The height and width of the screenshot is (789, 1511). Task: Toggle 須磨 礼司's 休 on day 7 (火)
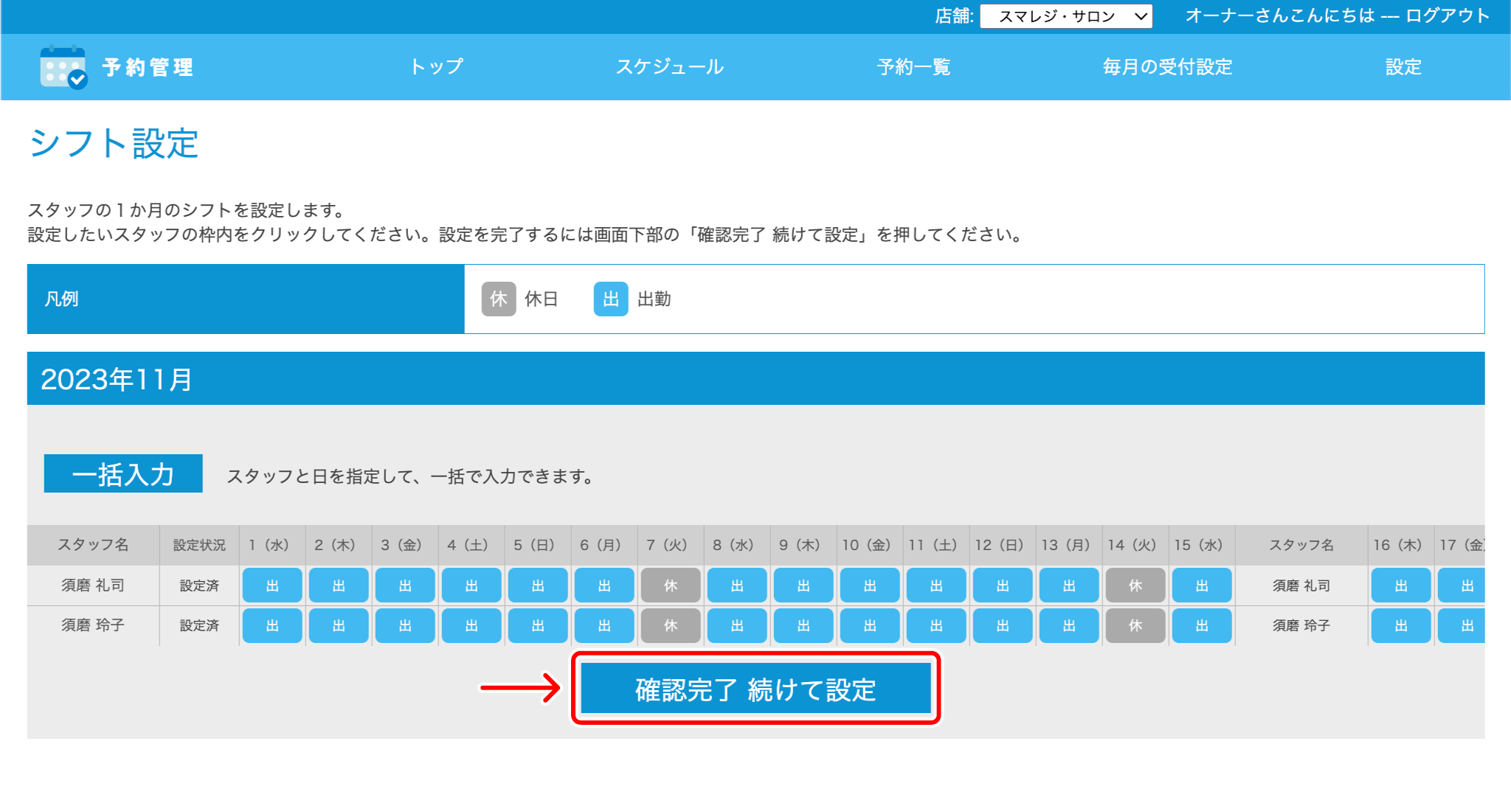(671, 585)
